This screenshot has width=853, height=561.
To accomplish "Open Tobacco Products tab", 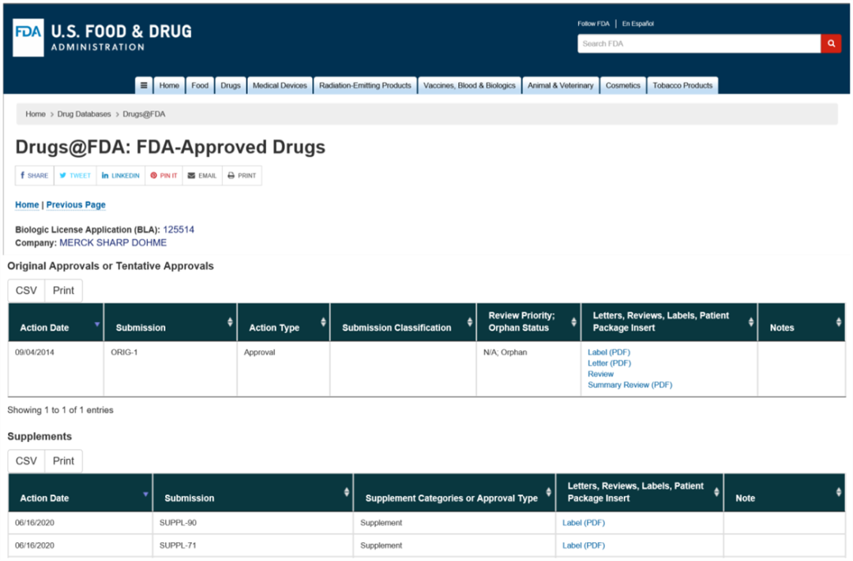I will click(682, 85).
